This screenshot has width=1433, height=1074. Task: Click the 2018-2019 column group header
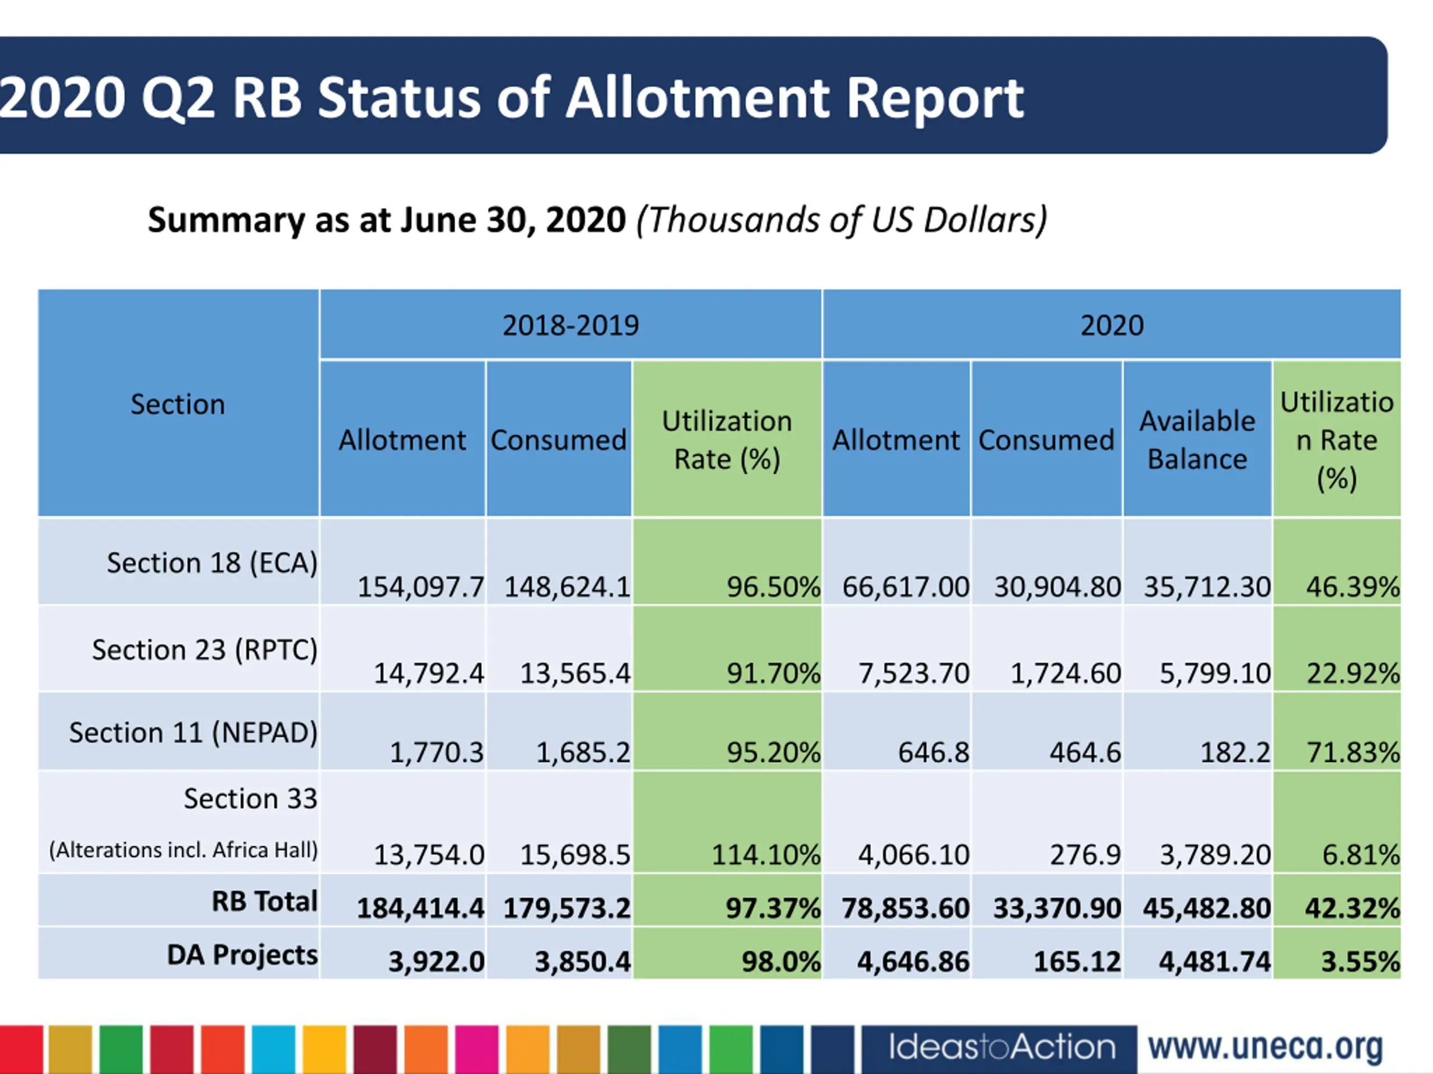click(x=570, y=325)
